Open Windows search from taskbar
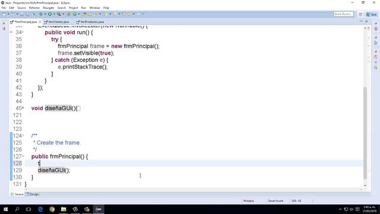This screenshot has width=380, height=214. pyautogui.click(x=17, y=209)
